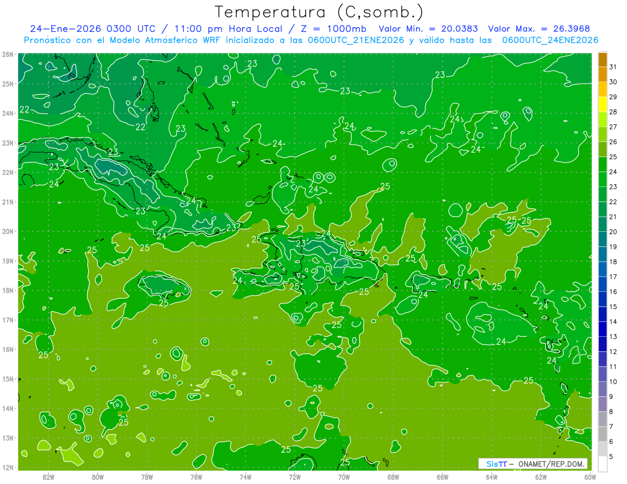Click the valid-until time '0600UTC_24ENE2026'
Image resolution: width=627 pixels, height=484 pixels.
click(550, 40)
